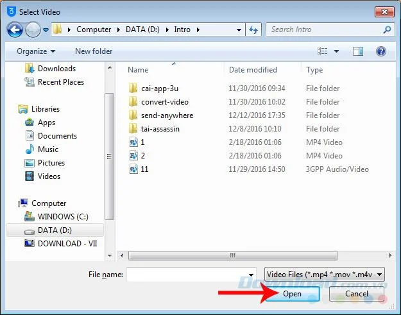Click navigation pane scroll up arrow
401x315 pixels.
click(x=110, y=68)
